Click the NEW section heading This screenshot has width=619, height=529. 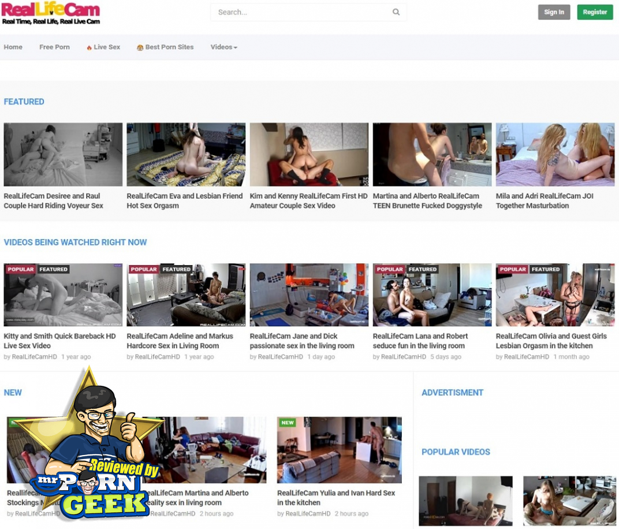pos(13,393)
